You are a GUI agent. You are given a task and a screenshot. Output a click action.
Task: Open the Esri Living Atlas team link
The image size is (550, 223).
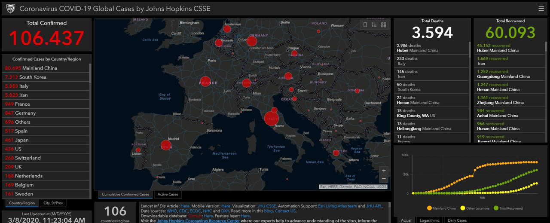click(337, 206)
